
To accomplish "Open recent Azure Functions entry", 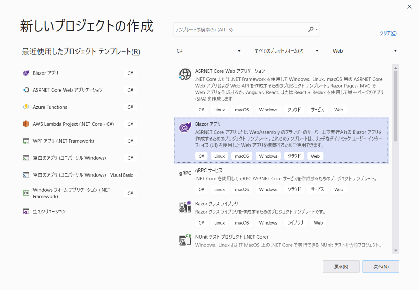I will (x=79, y=107).
